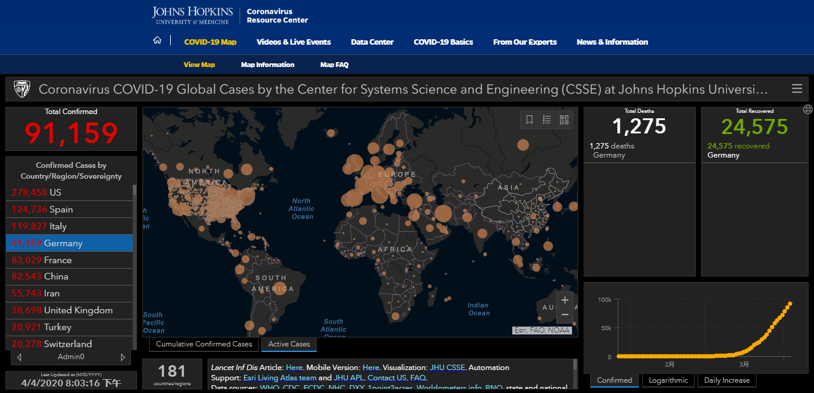Click the Last Updated 4/4/2020 timestamp
814x393 pixels.
[x=71, y=383]
